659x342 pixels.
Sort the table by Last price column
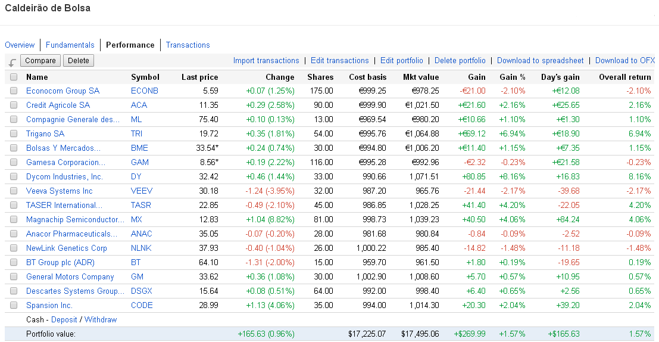pos(199,77)
